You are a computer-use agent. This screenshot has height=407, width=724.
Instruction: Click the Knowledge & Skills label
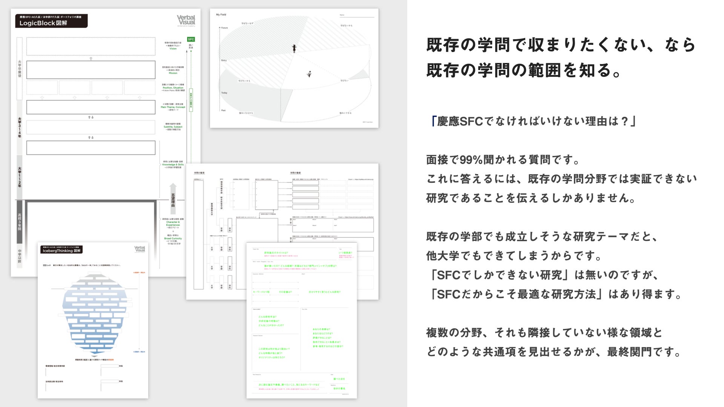click(x=173, y=165)
